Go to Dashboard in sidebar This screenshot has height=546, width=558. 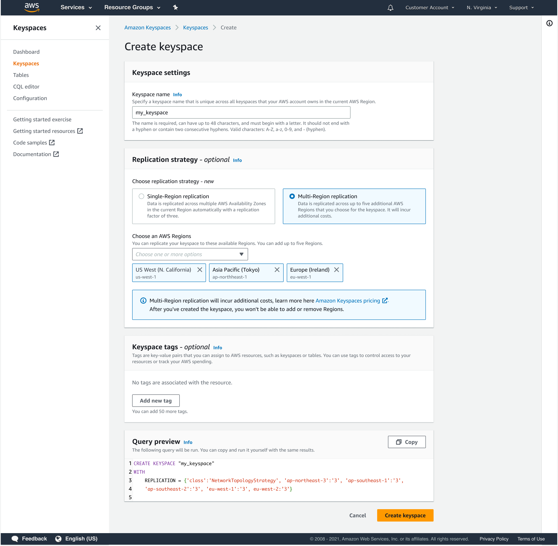click(26, 52)
